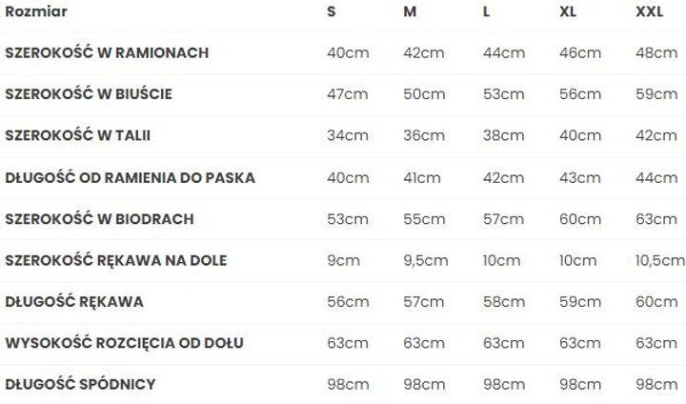This screenshot has width=686, height=404.
Task: Select the XXL size column header
Action: point(649,11)
